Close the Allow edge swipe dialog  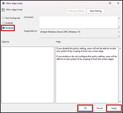click(118, 3)
